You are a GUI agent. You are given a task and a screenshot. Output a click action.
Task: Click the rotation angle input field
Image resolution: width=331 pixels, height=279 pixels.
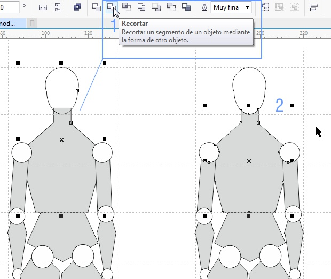9,7
